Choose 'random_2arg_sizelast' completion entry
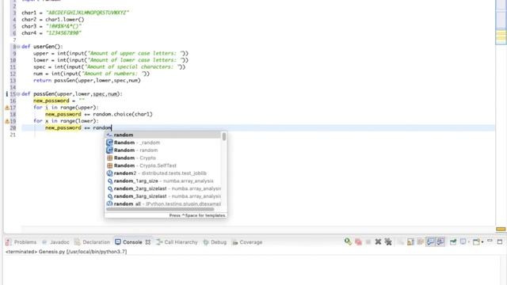Image resolution: width=507 pixels, height=285 pixels. 163,188
